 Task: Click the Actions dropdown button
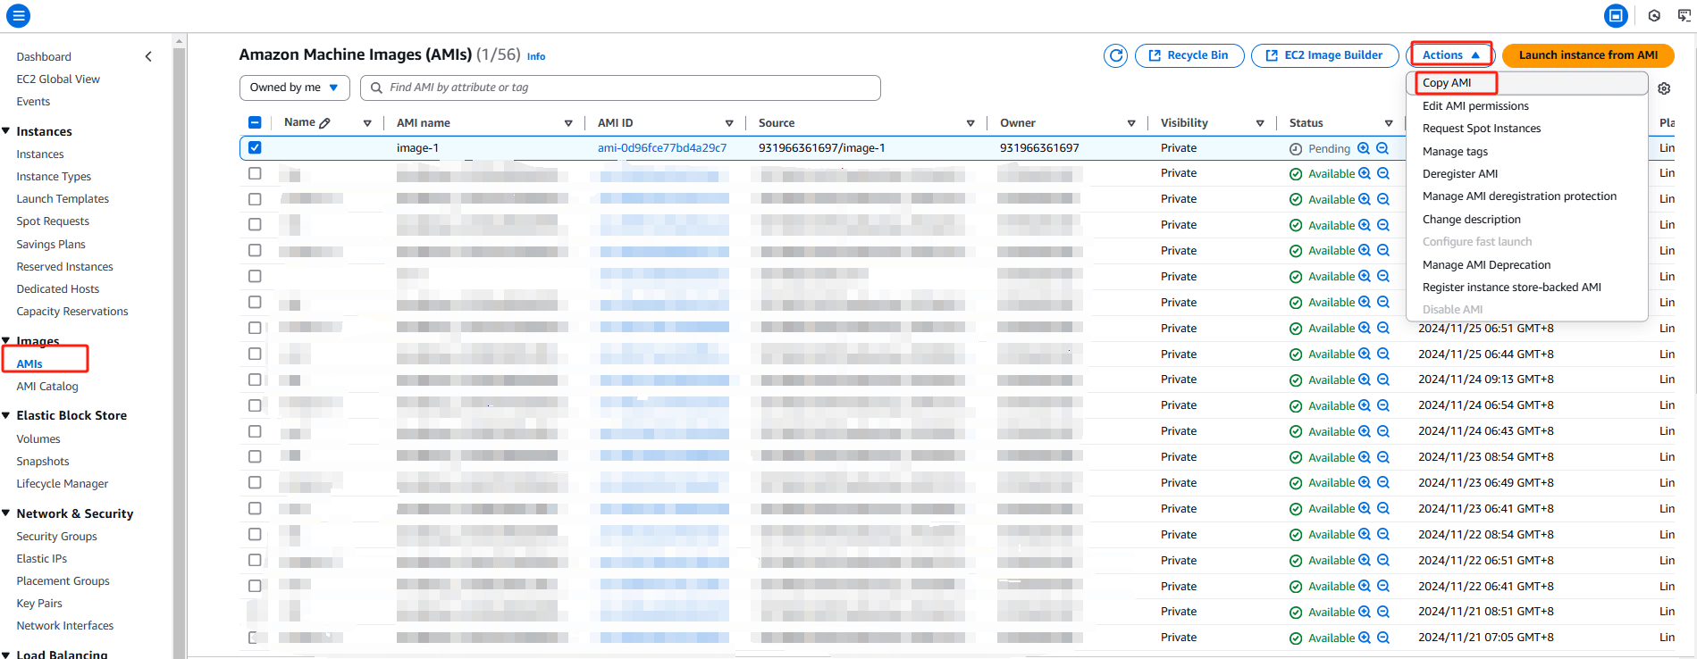pyautogui.click(x=1451, y=55)
